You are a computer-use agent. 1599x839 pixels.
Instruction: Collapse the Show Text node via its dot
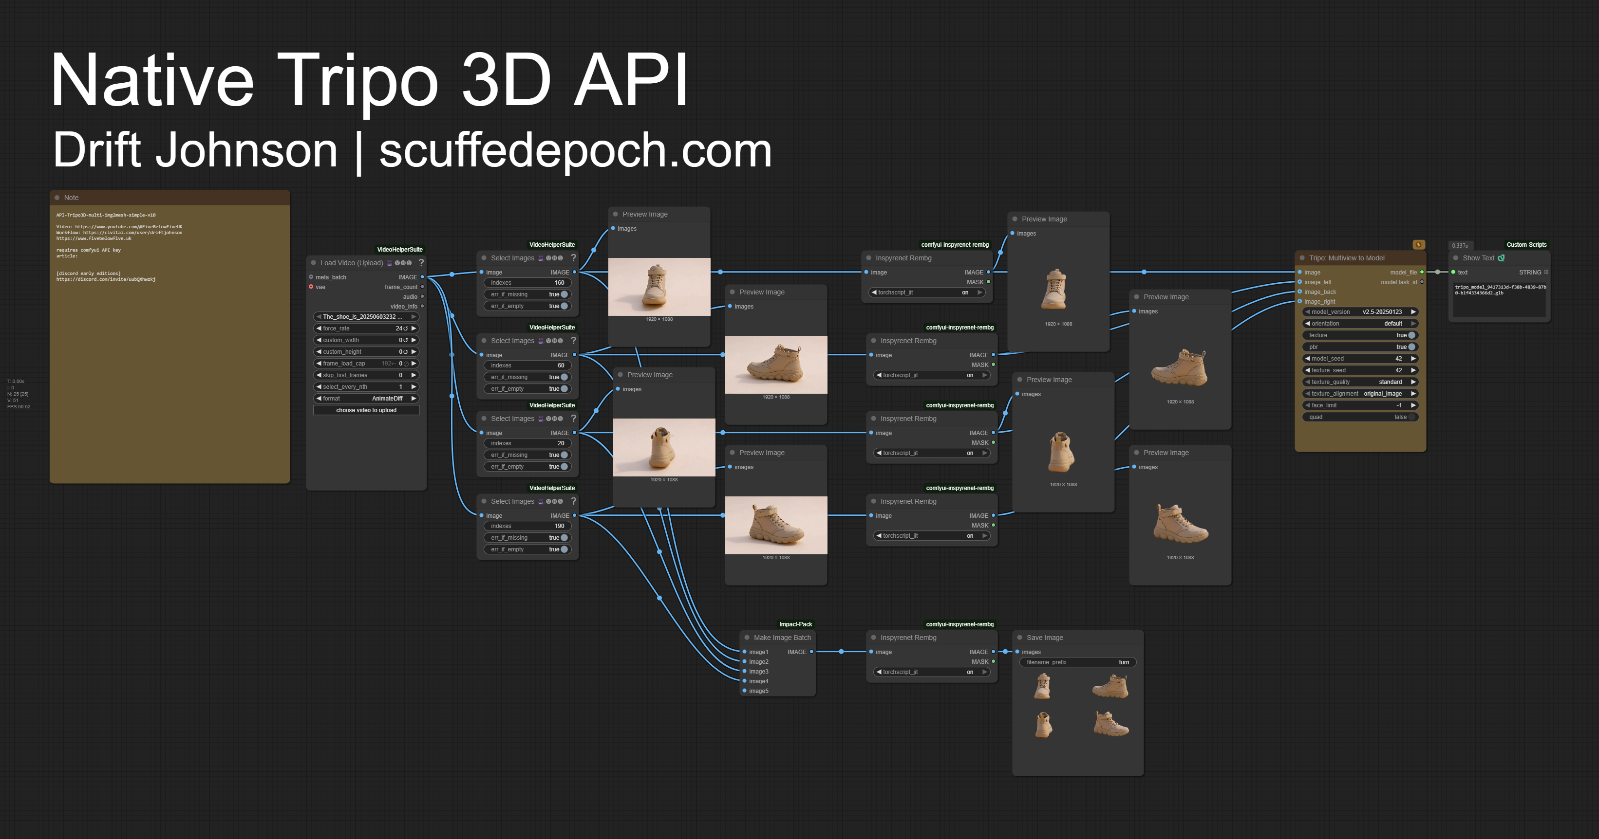tap(1456, 258)
